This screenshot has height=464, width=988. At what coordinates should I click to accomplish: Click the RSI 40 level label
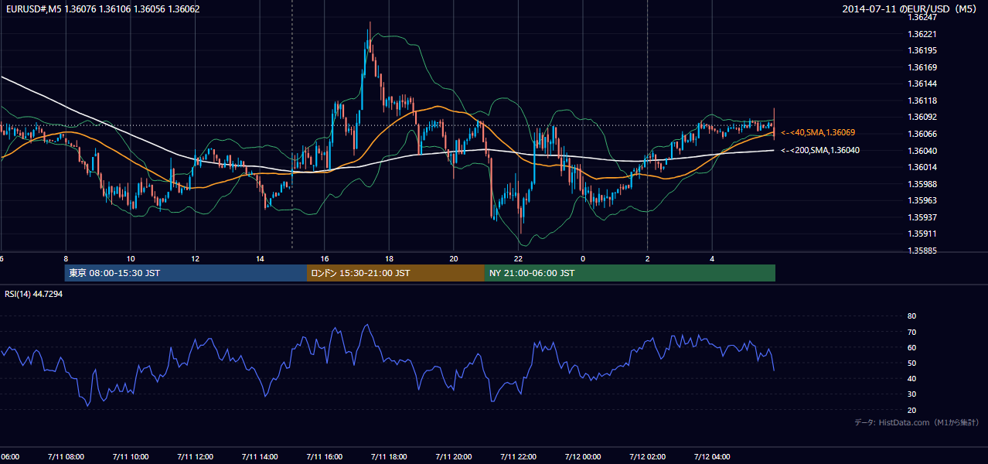911,378
